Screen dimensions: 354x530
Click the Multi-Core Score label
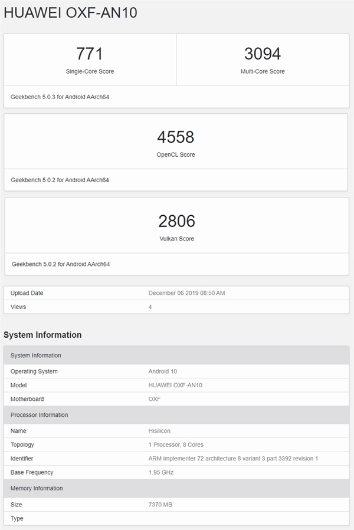point(263,71)
